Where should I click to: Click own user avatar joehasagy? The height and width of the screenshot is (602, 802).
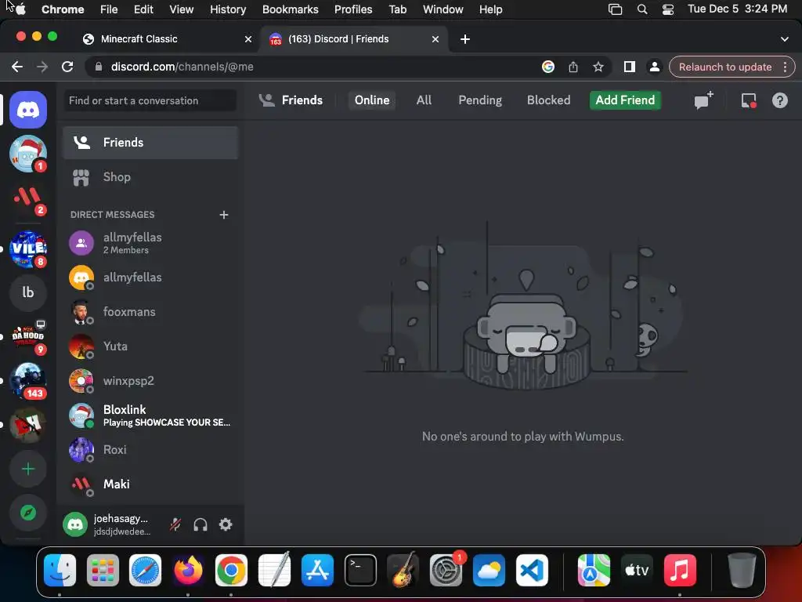tap(75, 524)
